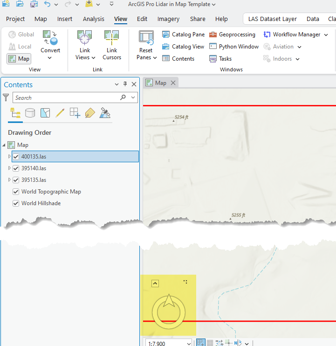Open the Geoprocessing pane

coord(232,35)
